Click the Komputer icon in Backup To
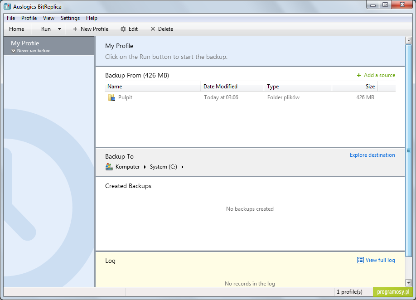Screen dimensions: 416x300 click(109, 167)
